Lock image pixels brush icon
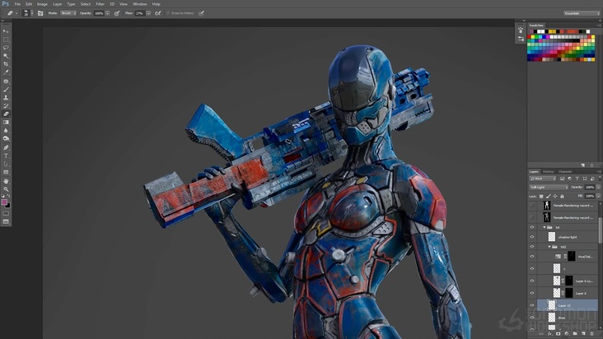This screenshot has height=339, width=603. [548, 196]
